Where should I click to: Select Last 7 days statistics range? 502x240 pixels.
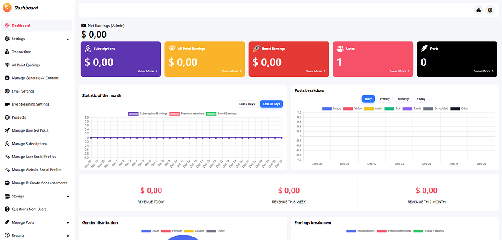click(247, 104)
